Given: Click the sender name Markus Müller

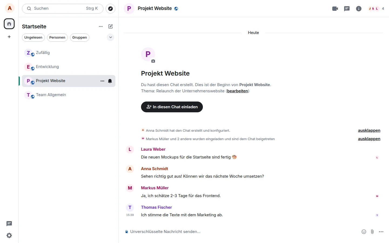Looking at the screenshot, I should (x=155, y=188).
